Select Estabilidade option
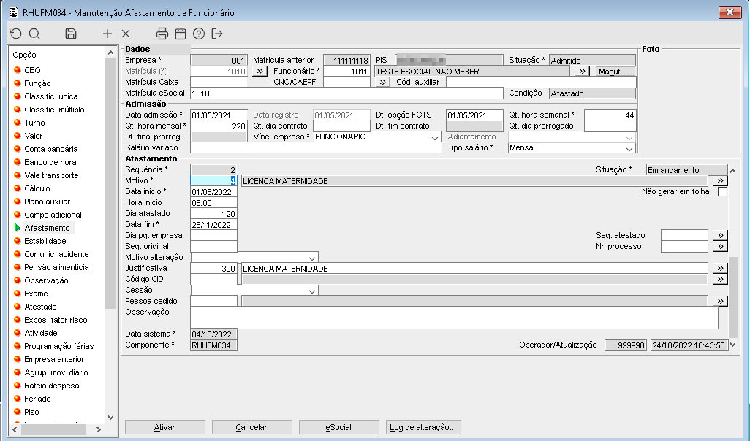This screenshot has height=441, width=750. [x=45, y=241]
